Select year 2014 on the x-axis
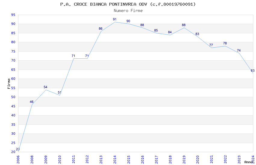The image size is (256, 165). pyautogui.click(x=115, y=159)
